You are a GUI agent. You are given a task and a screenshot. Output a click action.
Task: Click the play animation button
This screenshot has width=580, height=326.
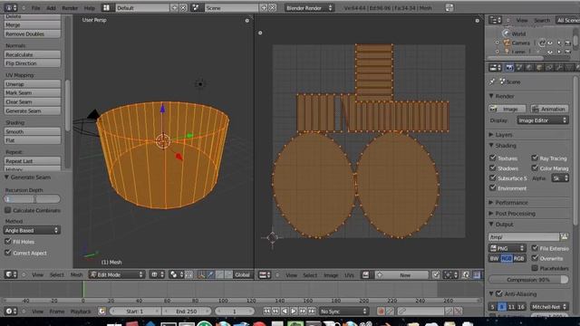(x=294, y=312)
